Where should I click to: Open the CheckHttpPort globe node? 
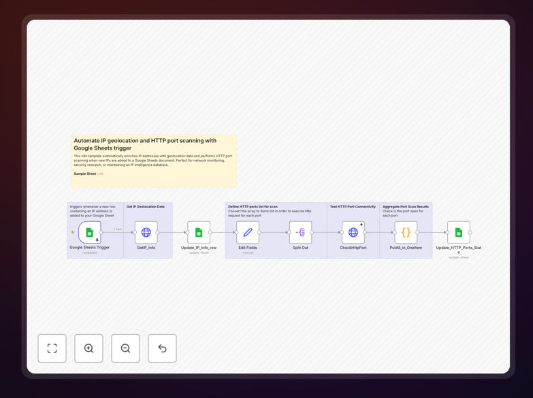(x=353, y=233)
